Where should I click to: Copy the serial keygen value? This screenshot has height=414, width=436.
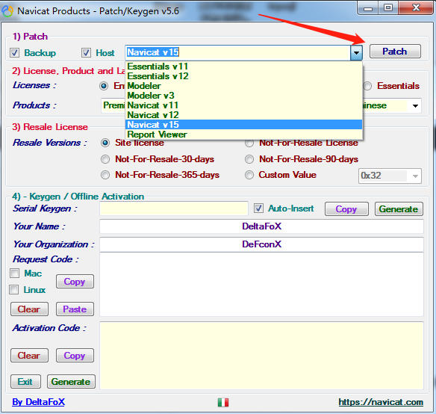point(346,209)
